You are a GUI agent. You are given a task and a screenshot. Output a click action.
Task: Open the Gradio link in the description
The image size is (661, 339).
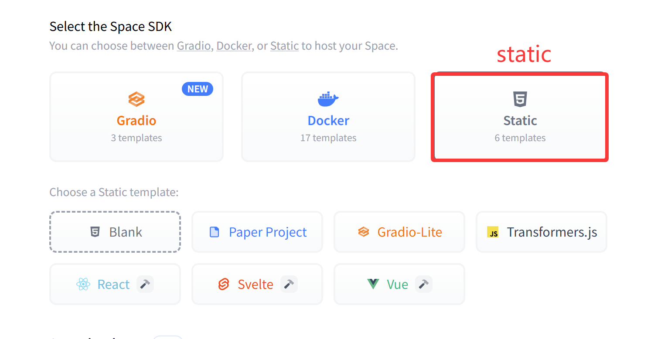coord(194,46)
